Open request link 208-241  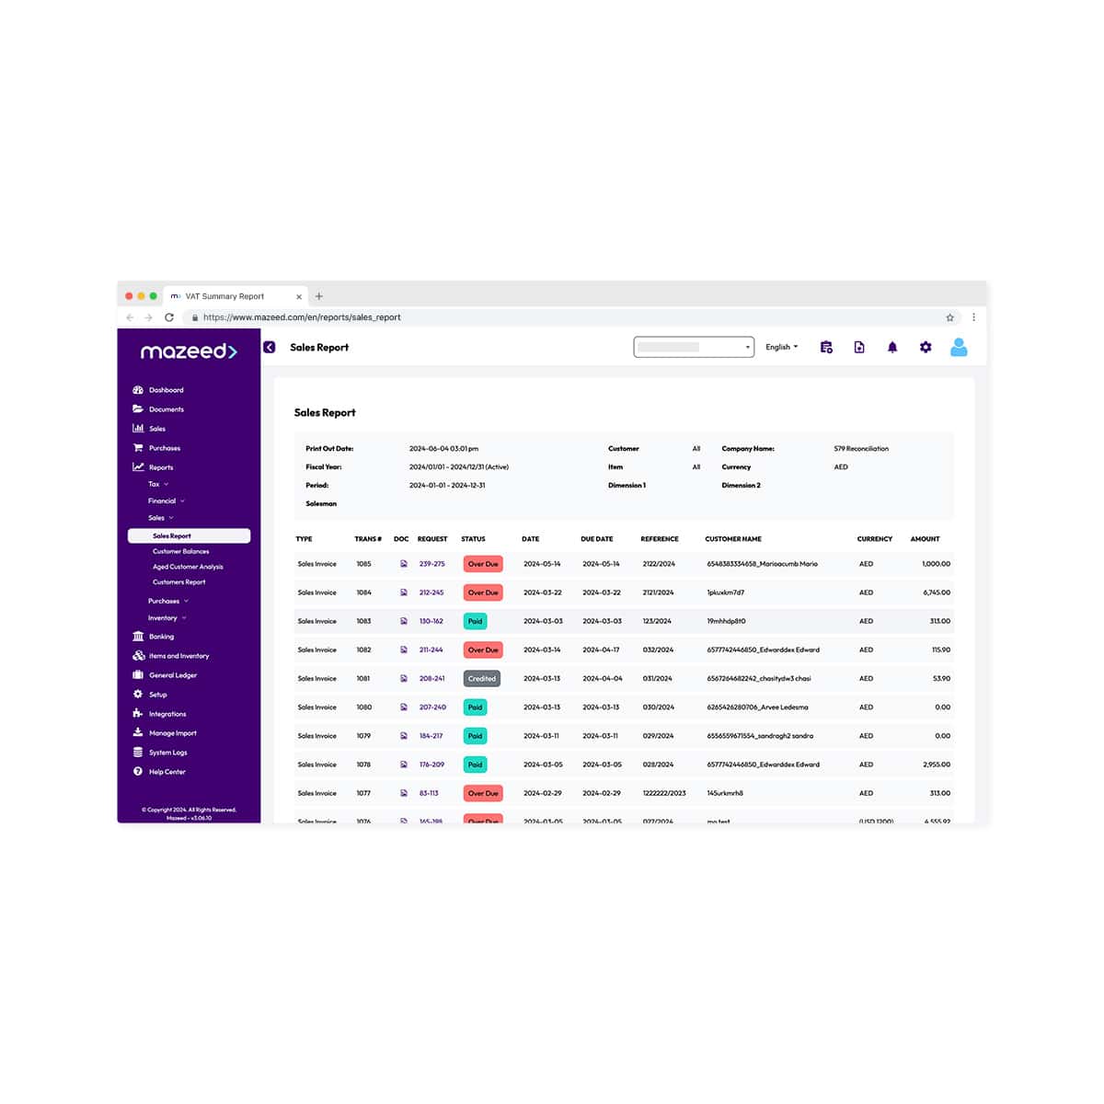pos(431,679)
